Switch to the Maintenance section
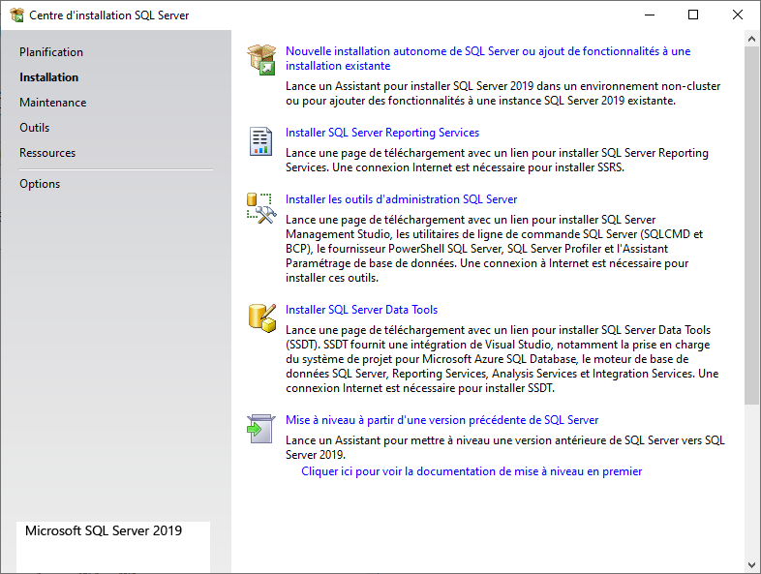Image resolution: width=761 pixels, height=574 pixels. coord(53,103)
